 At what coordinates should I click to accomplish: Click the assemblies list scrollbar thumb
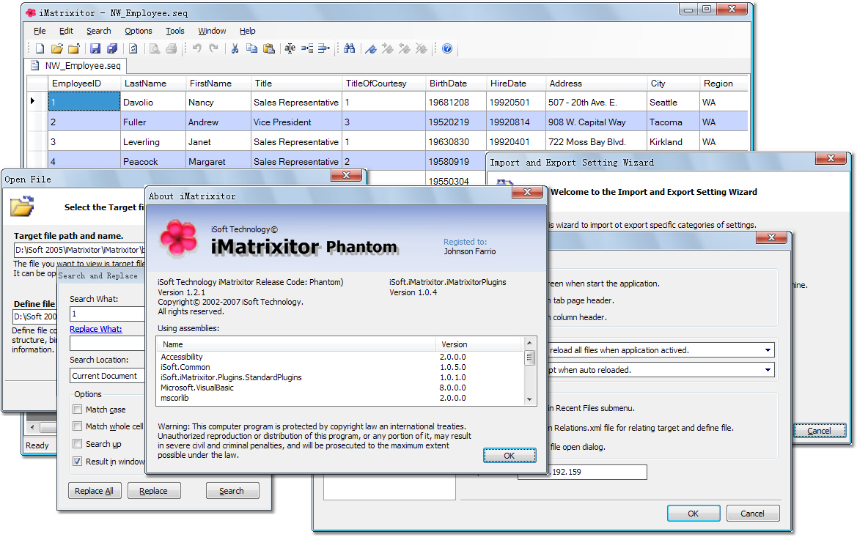[529, 358]
